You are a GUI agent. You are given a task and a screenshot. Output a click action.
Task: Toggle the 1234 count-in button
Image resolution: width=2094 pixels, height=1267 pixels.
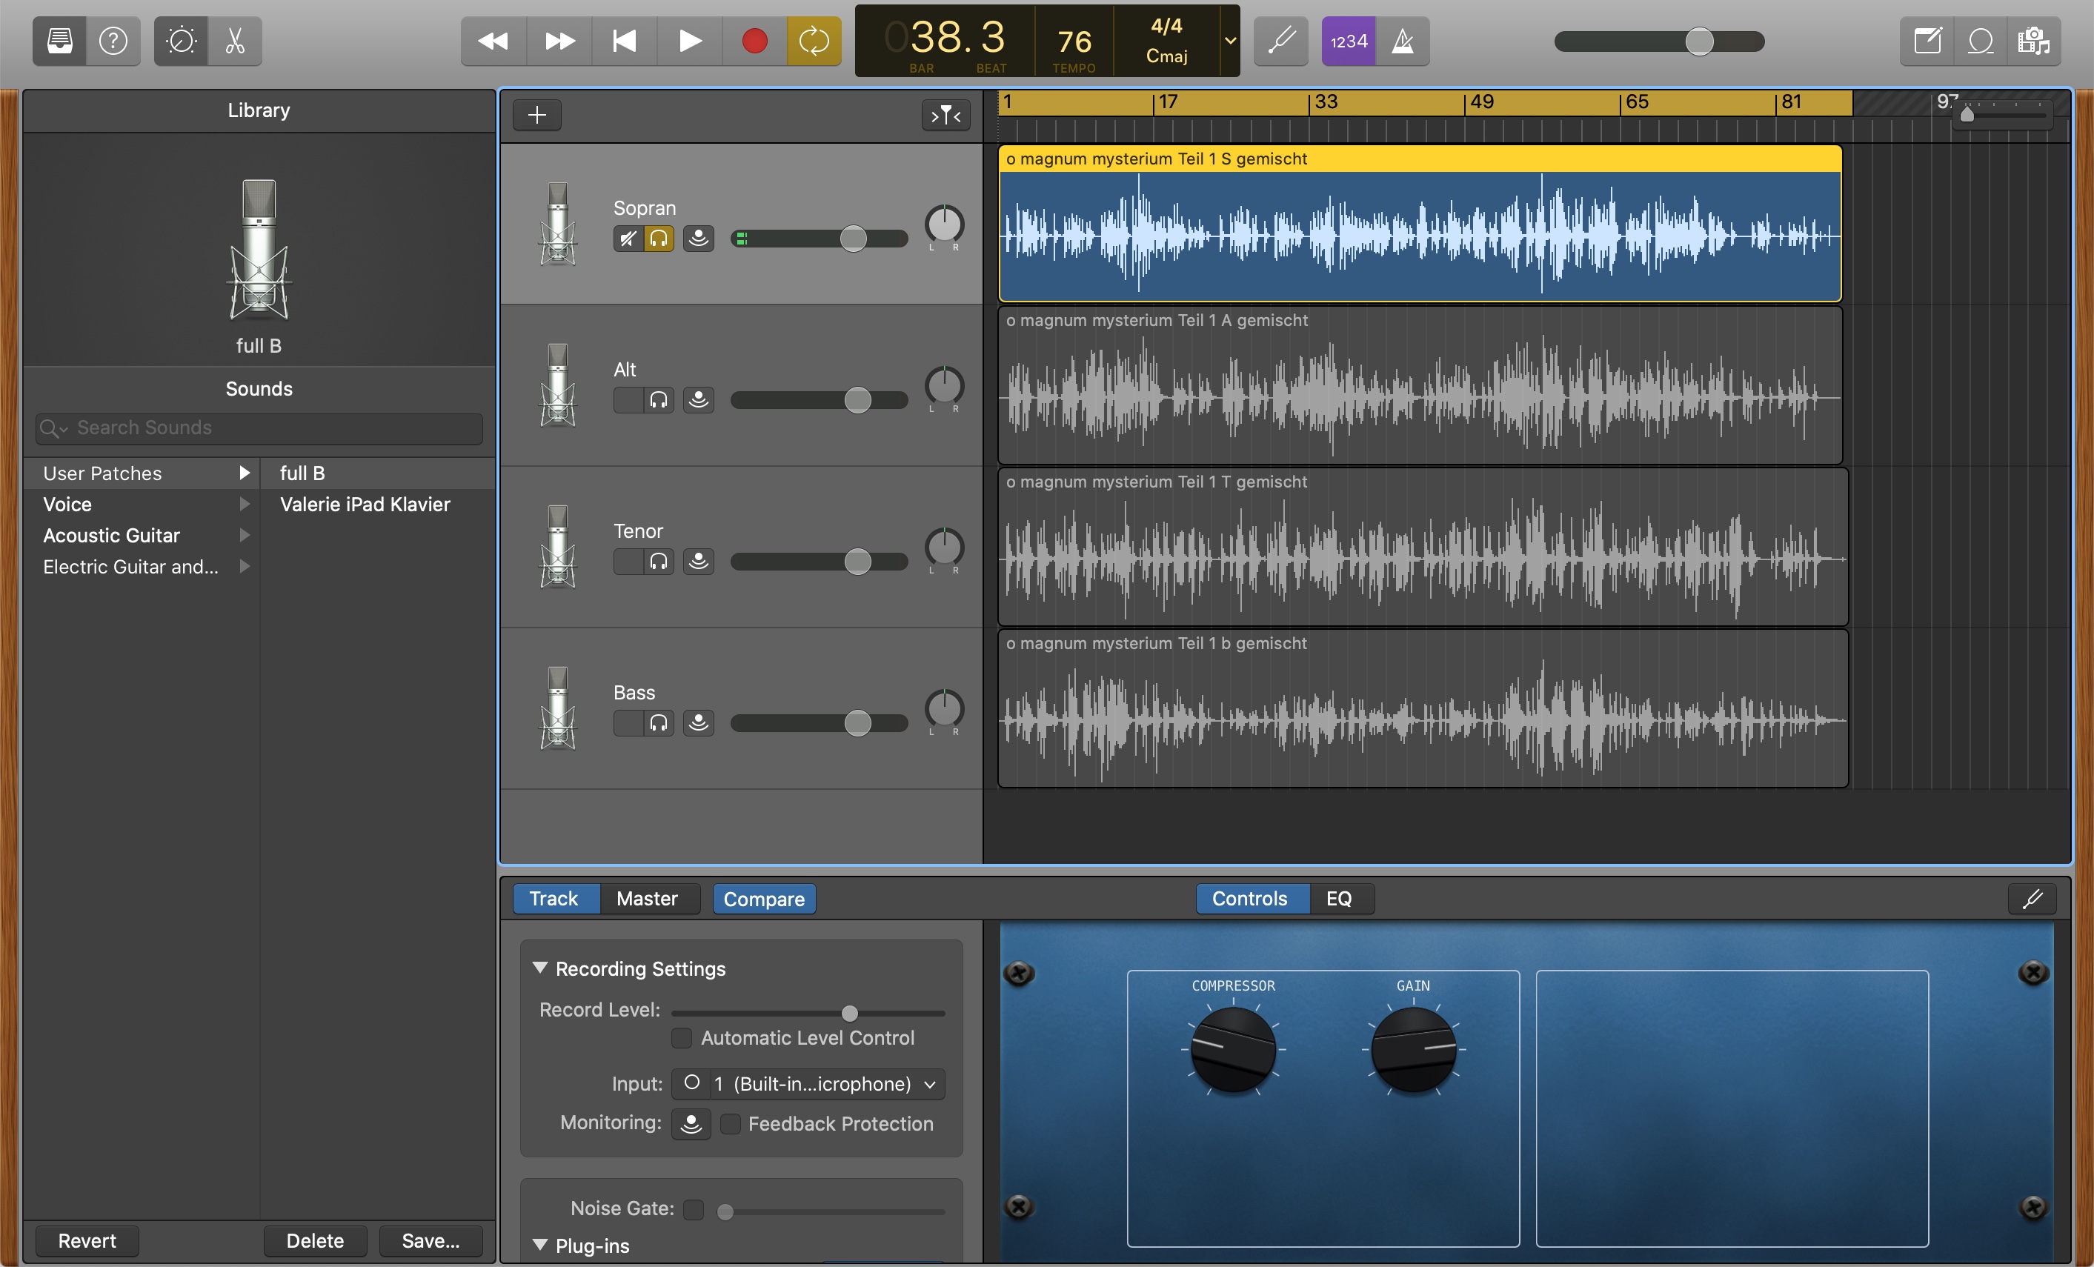point(1348,41)
